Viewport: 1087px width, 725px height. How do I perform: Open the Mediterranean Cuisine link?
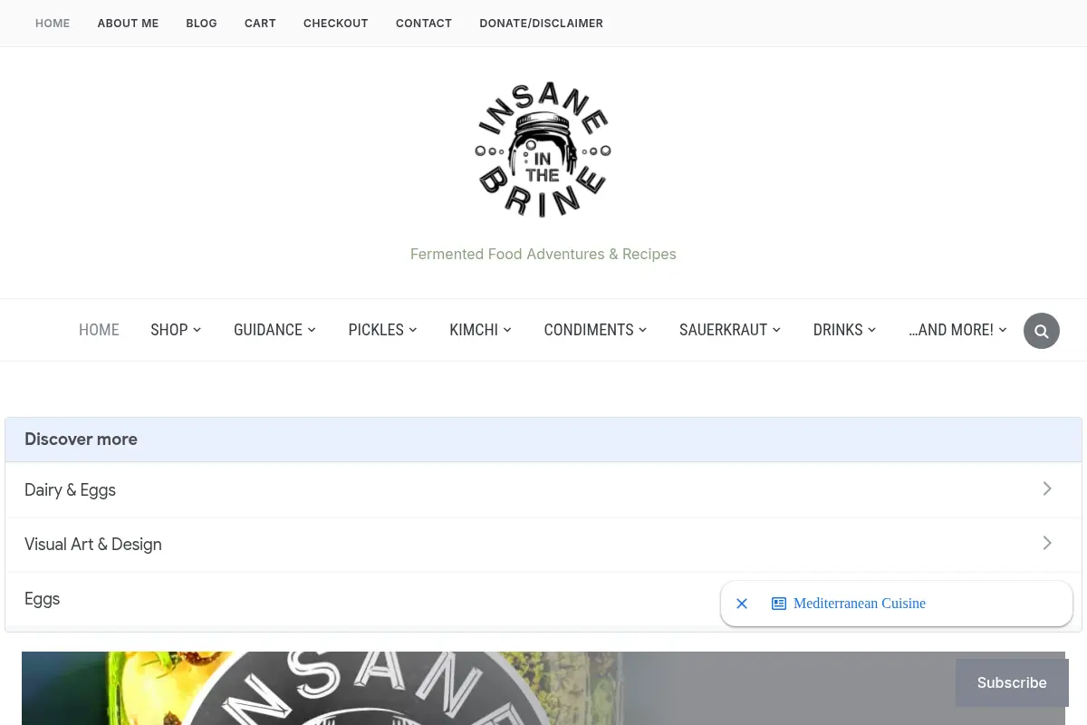(x=860, y=604)
